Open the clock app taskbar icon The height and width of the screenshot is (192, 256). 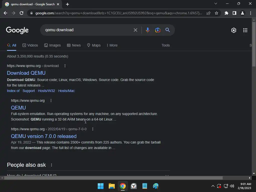coord(134,186)
